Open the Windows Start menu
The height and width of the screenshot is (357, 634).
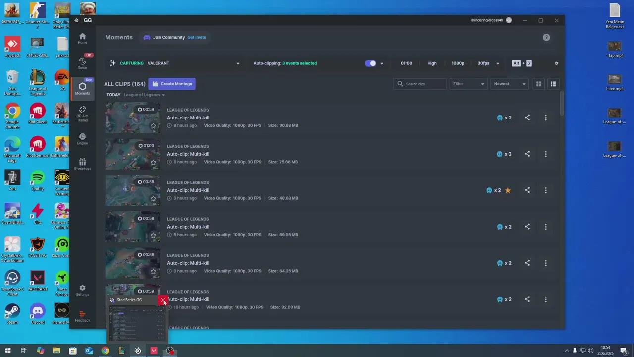click(7, 351)
